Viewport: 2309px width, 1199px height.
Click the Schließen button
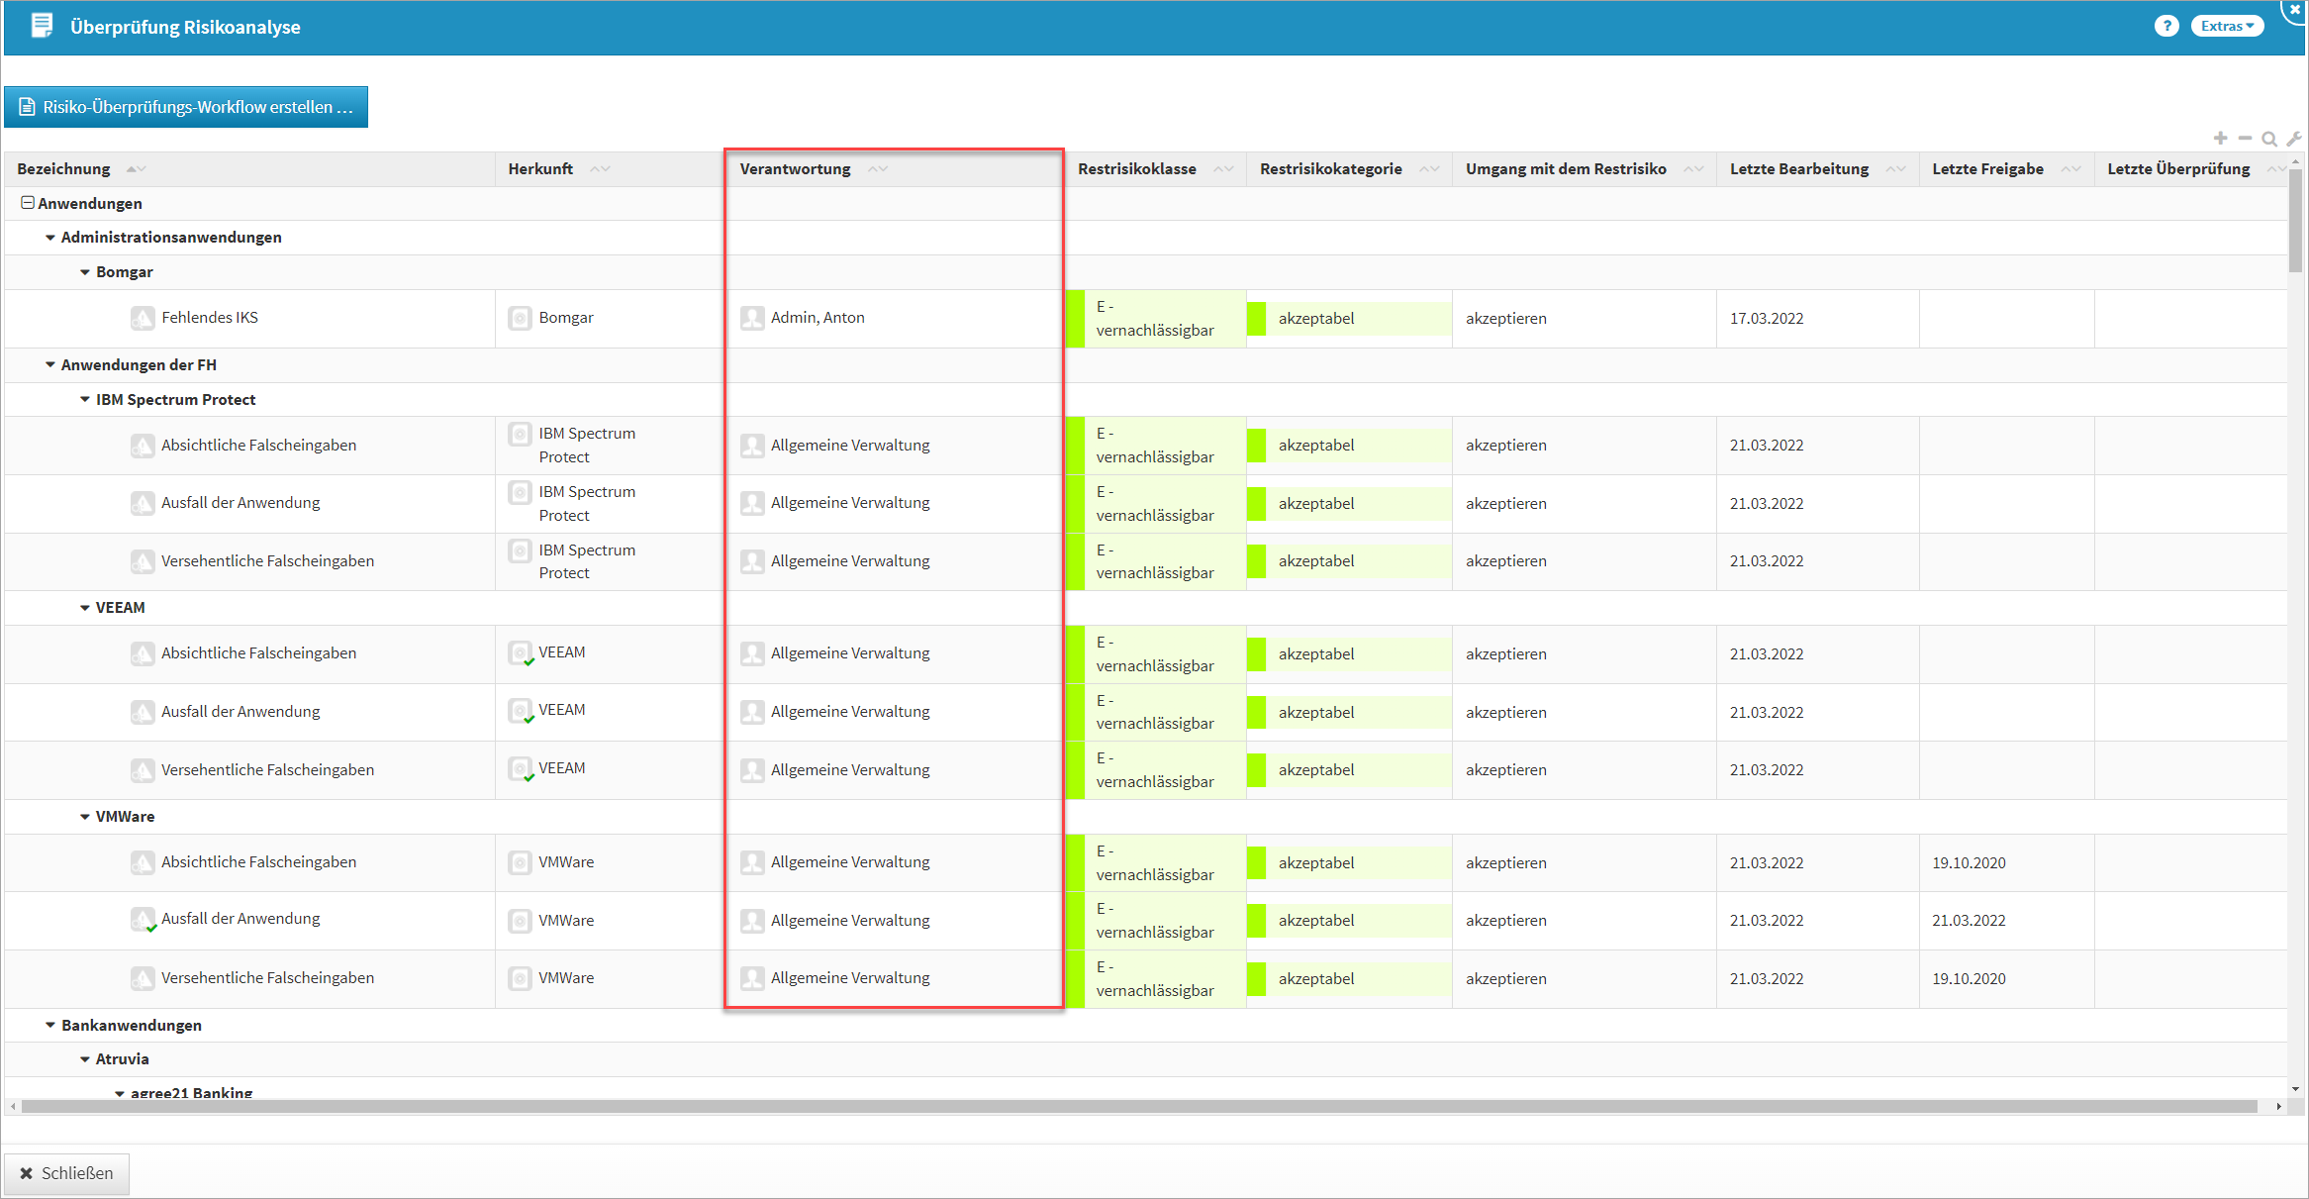click(x=66, y=1173)
